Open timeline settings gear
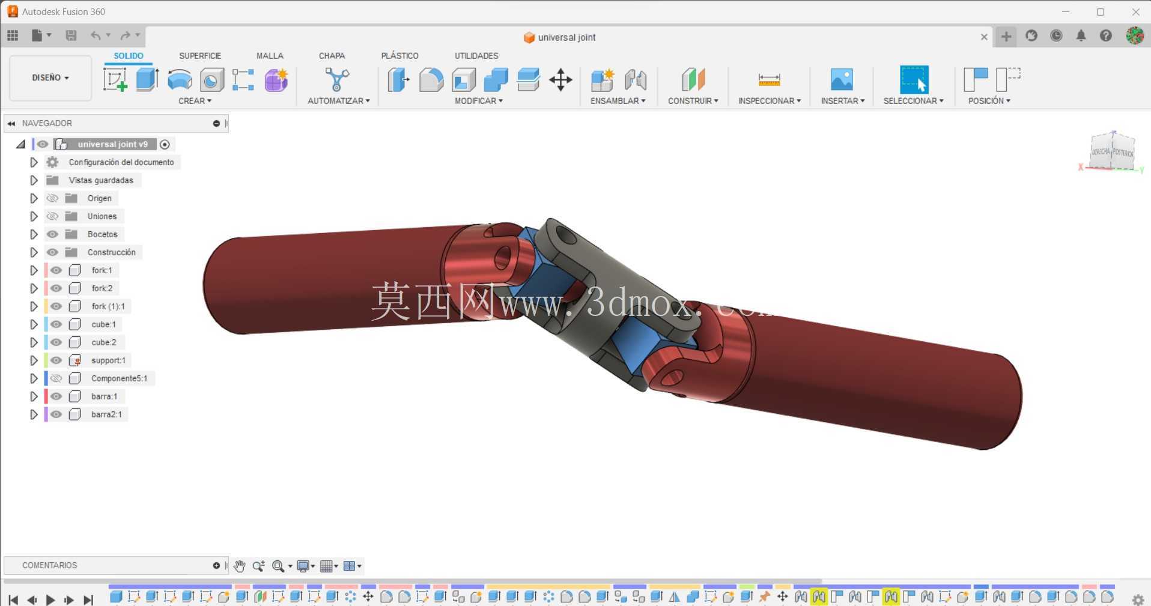Screen dimensions: 1151x606 coord(1137,599)
